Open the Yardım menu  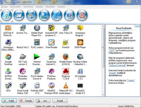pyautogui.click(x=61, y=7)
